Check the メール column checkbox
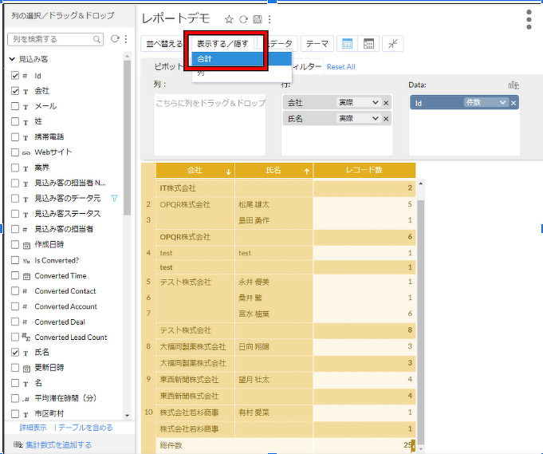The image size is (543, 454). tap(15, 106)
